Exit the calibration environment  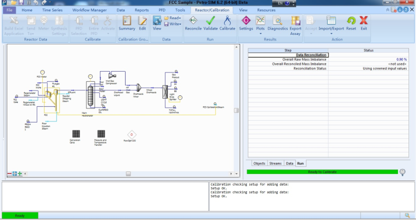[x=364, y=23]
